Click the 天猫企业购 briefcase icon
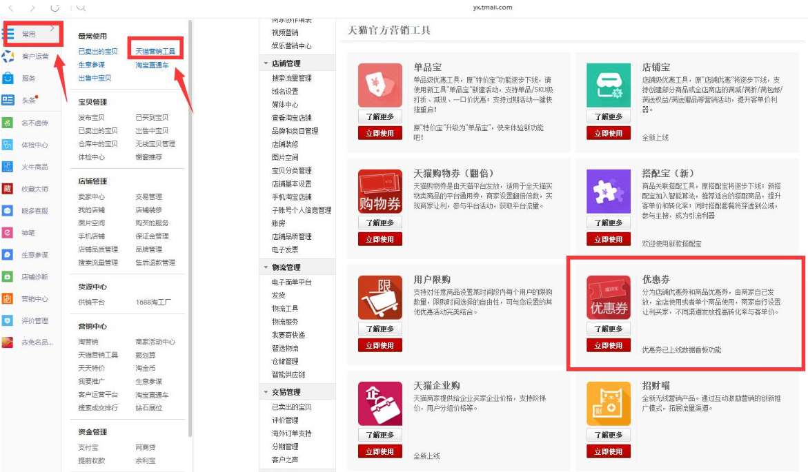Image resolution: width=808 pixels, height=472 pixels. 380,404
